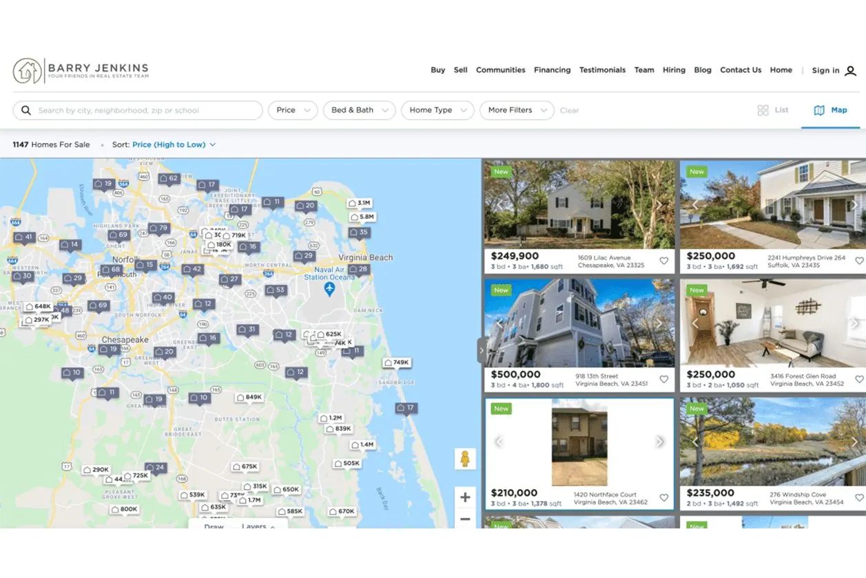Show previous photo of 3416 Forest Glen Road listing
866x578 pixels.
coord(695,323)
